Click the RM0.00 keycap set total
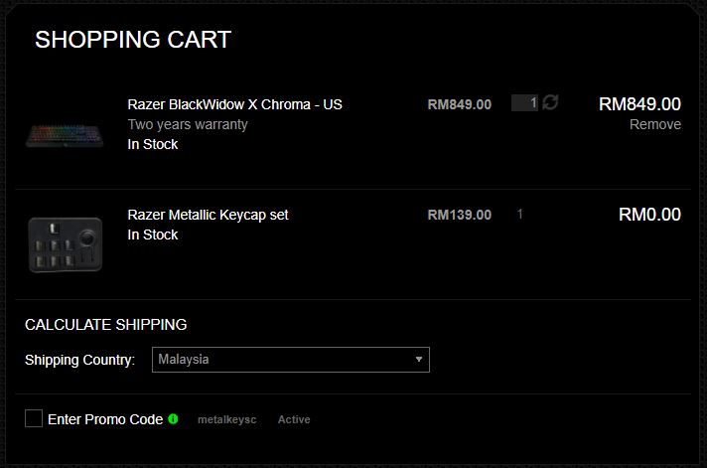Viewport: 707px width, 468px height. point(649,215)
